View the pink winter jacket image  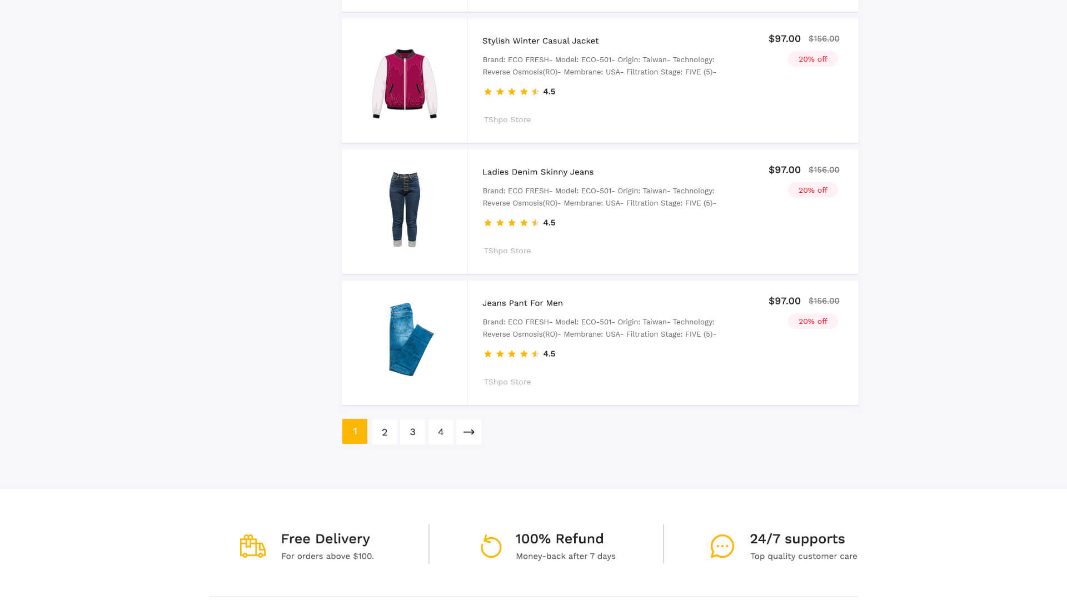[x=405, y=83]
